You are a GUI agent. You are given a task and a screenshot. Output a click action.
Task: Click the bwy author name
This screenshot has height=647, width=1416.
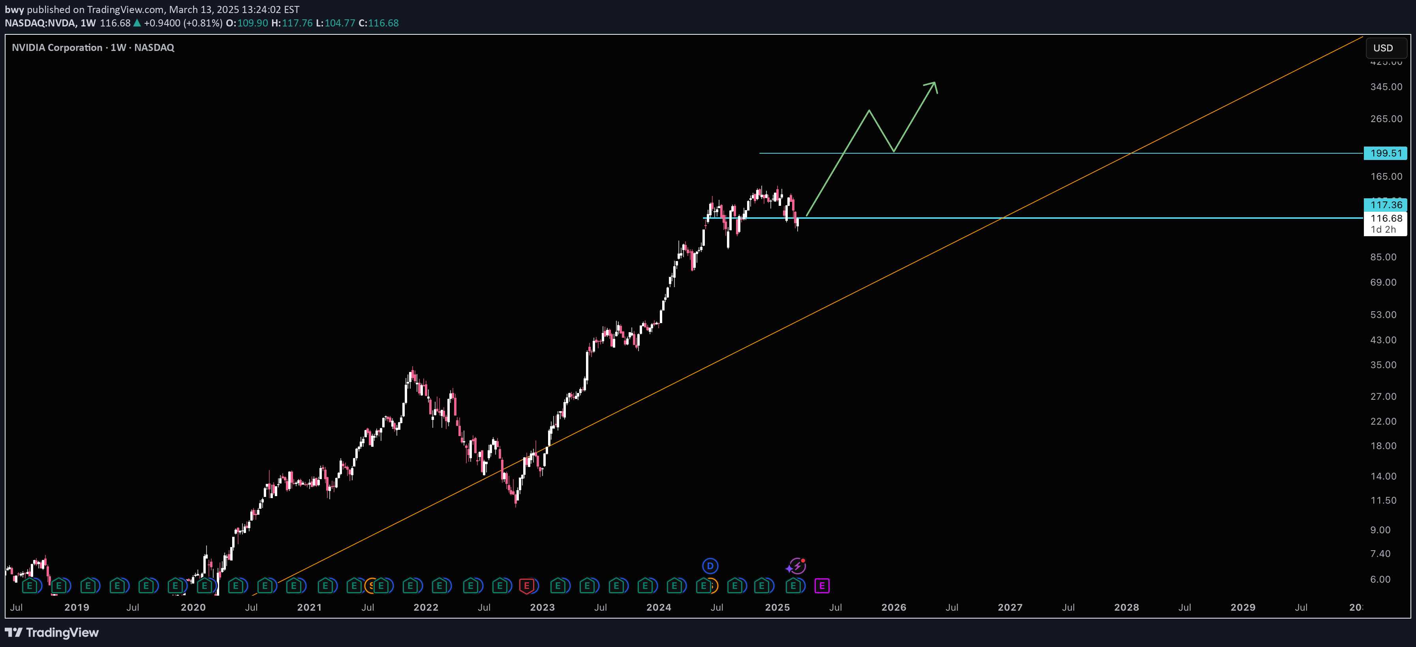click(14, 9)
